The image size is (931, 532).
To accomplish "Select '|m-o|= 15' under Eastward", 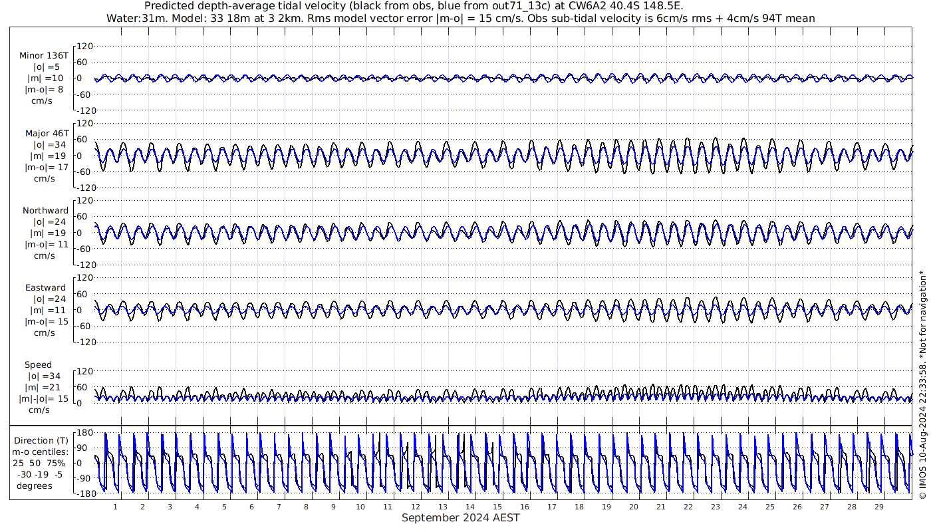I will (47, 322).
